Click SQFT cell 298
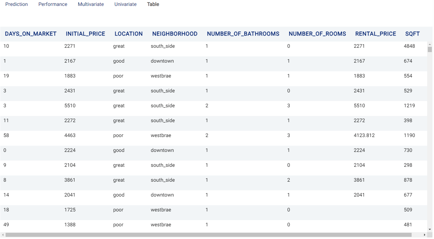The width and height of the screenshot is (434, 239). [x=408, y=165]
